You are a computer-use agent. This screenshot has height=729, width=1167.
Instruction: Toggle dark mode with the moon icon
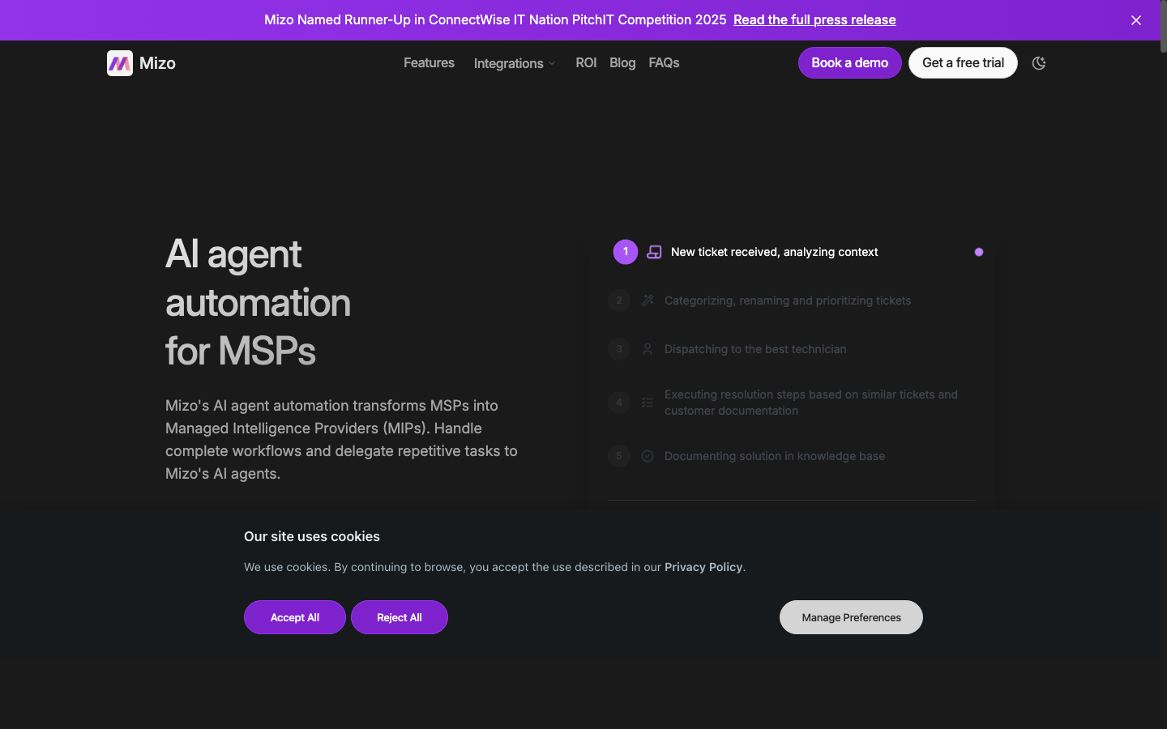point(1039,62)
